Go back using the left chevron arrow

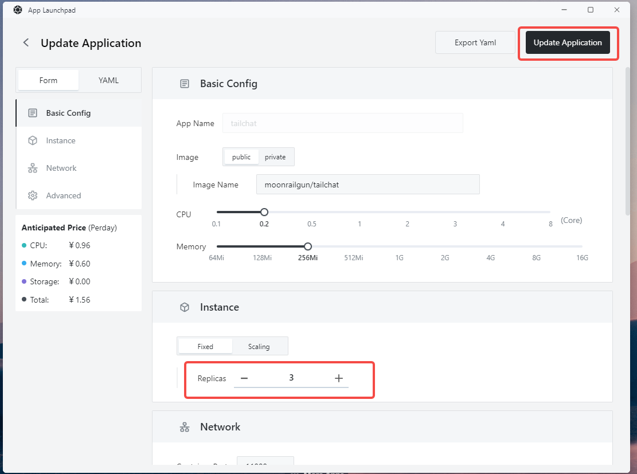coord(26,42)
